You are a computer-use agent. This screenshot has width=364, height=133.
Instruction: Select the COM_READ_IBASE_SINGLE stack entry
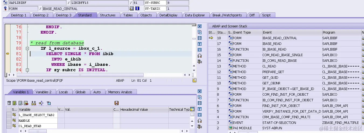pyautogui.click(x=285, y=55)
